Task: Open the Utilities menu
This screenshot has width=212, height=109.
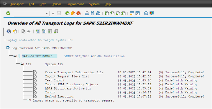Action: click(x=56, y=4)
